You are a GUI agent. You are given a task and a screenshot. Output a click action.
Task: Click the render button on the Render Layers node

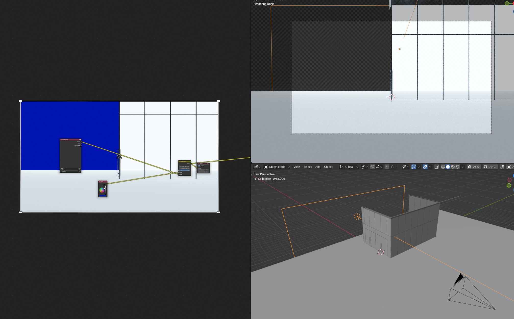(x=79, y=171)
